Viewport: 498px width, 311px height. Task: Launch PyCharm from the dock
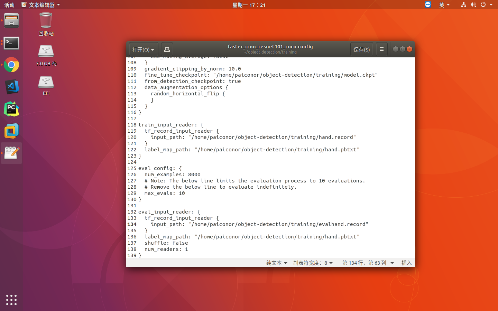pyautogui.click(x=11, y=109)
